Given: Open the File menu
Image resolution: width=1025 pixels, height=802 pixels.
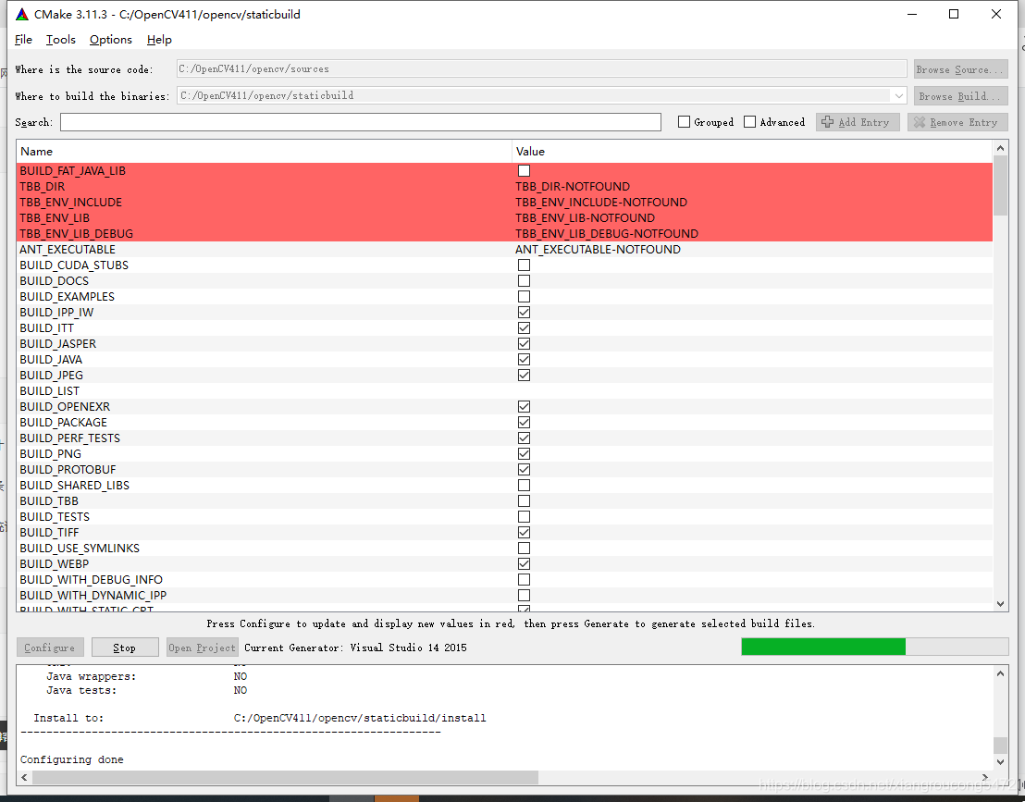Looking at the screenshot, I should tap(23, 40).
